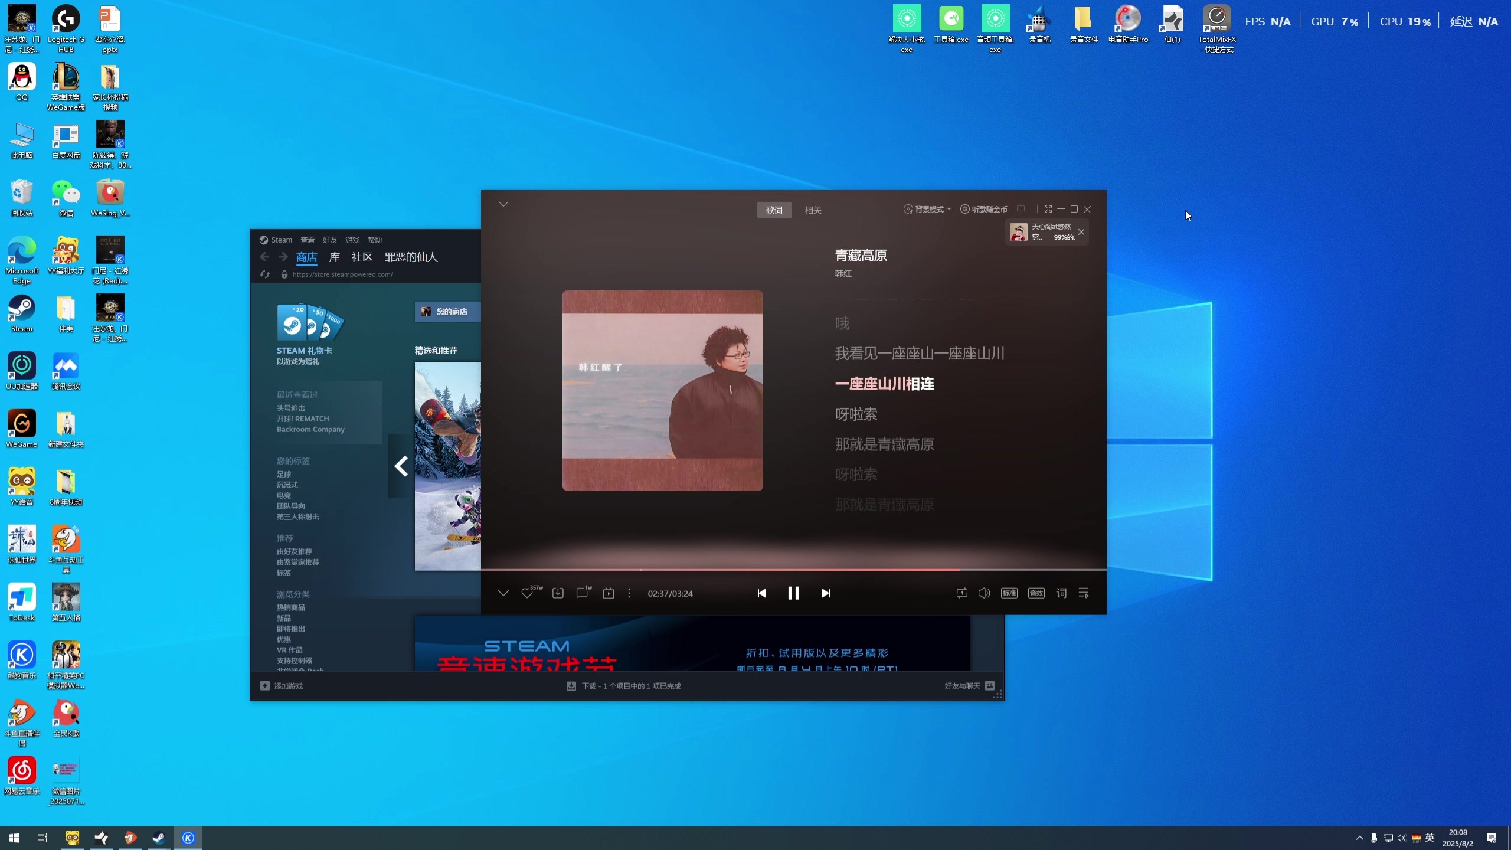Show previous featured item in Steam carousel

(401, 466)
